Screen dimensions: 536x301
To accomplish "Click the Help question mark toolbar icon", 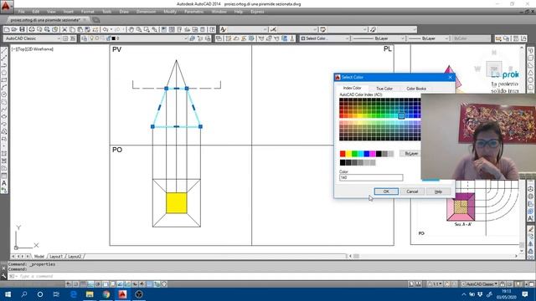I will tap(212, 30).
